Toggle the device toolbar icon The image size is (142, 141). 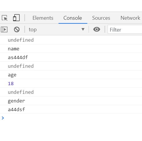[x=16, y=18]
